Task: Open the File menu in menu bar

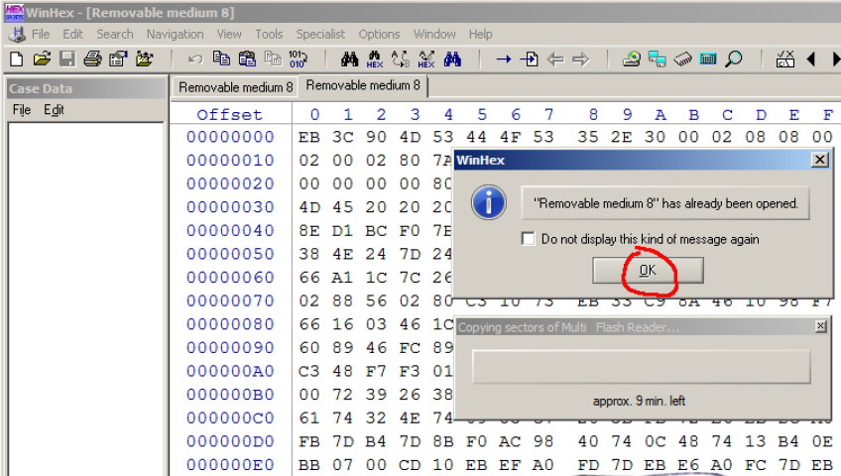Action: 41,35
